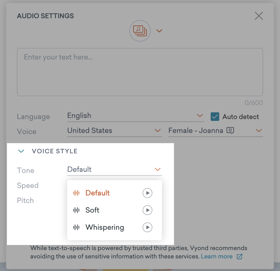This screenshot has height=271, width=280.
Task: Open the Learn more link
Action: coord(217,256)
